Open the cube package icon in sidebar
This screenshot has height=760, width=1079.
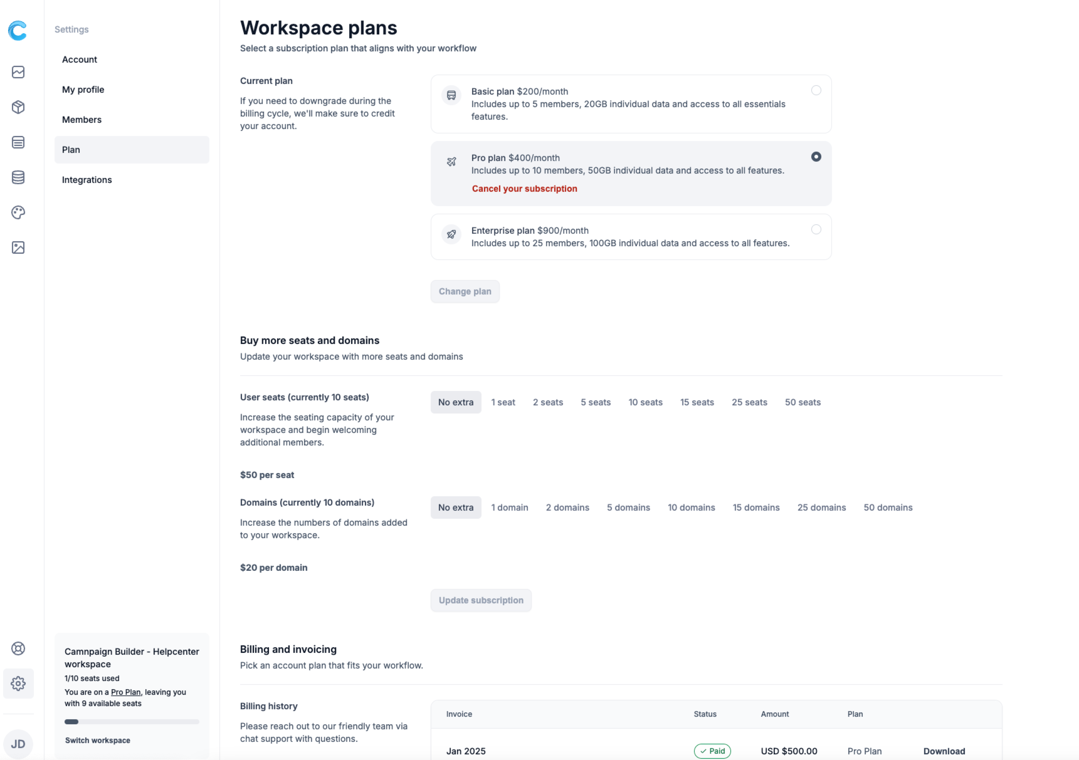point(18,107)
